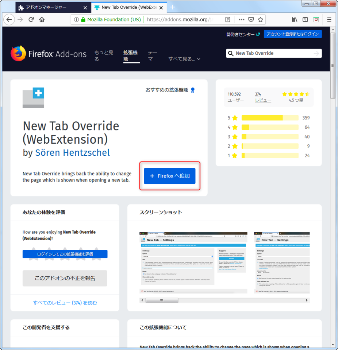The width and height of the screenshot is (338, 350).
Task: Save page to Pocket icon
Action: pos(251,20)
